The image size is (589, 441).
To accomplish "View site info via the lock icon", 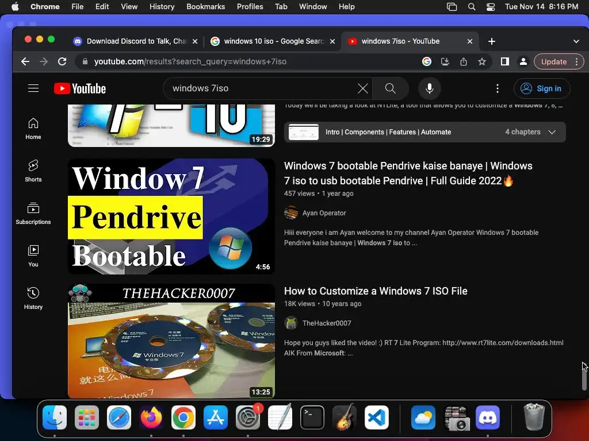I will coord(85,61).
